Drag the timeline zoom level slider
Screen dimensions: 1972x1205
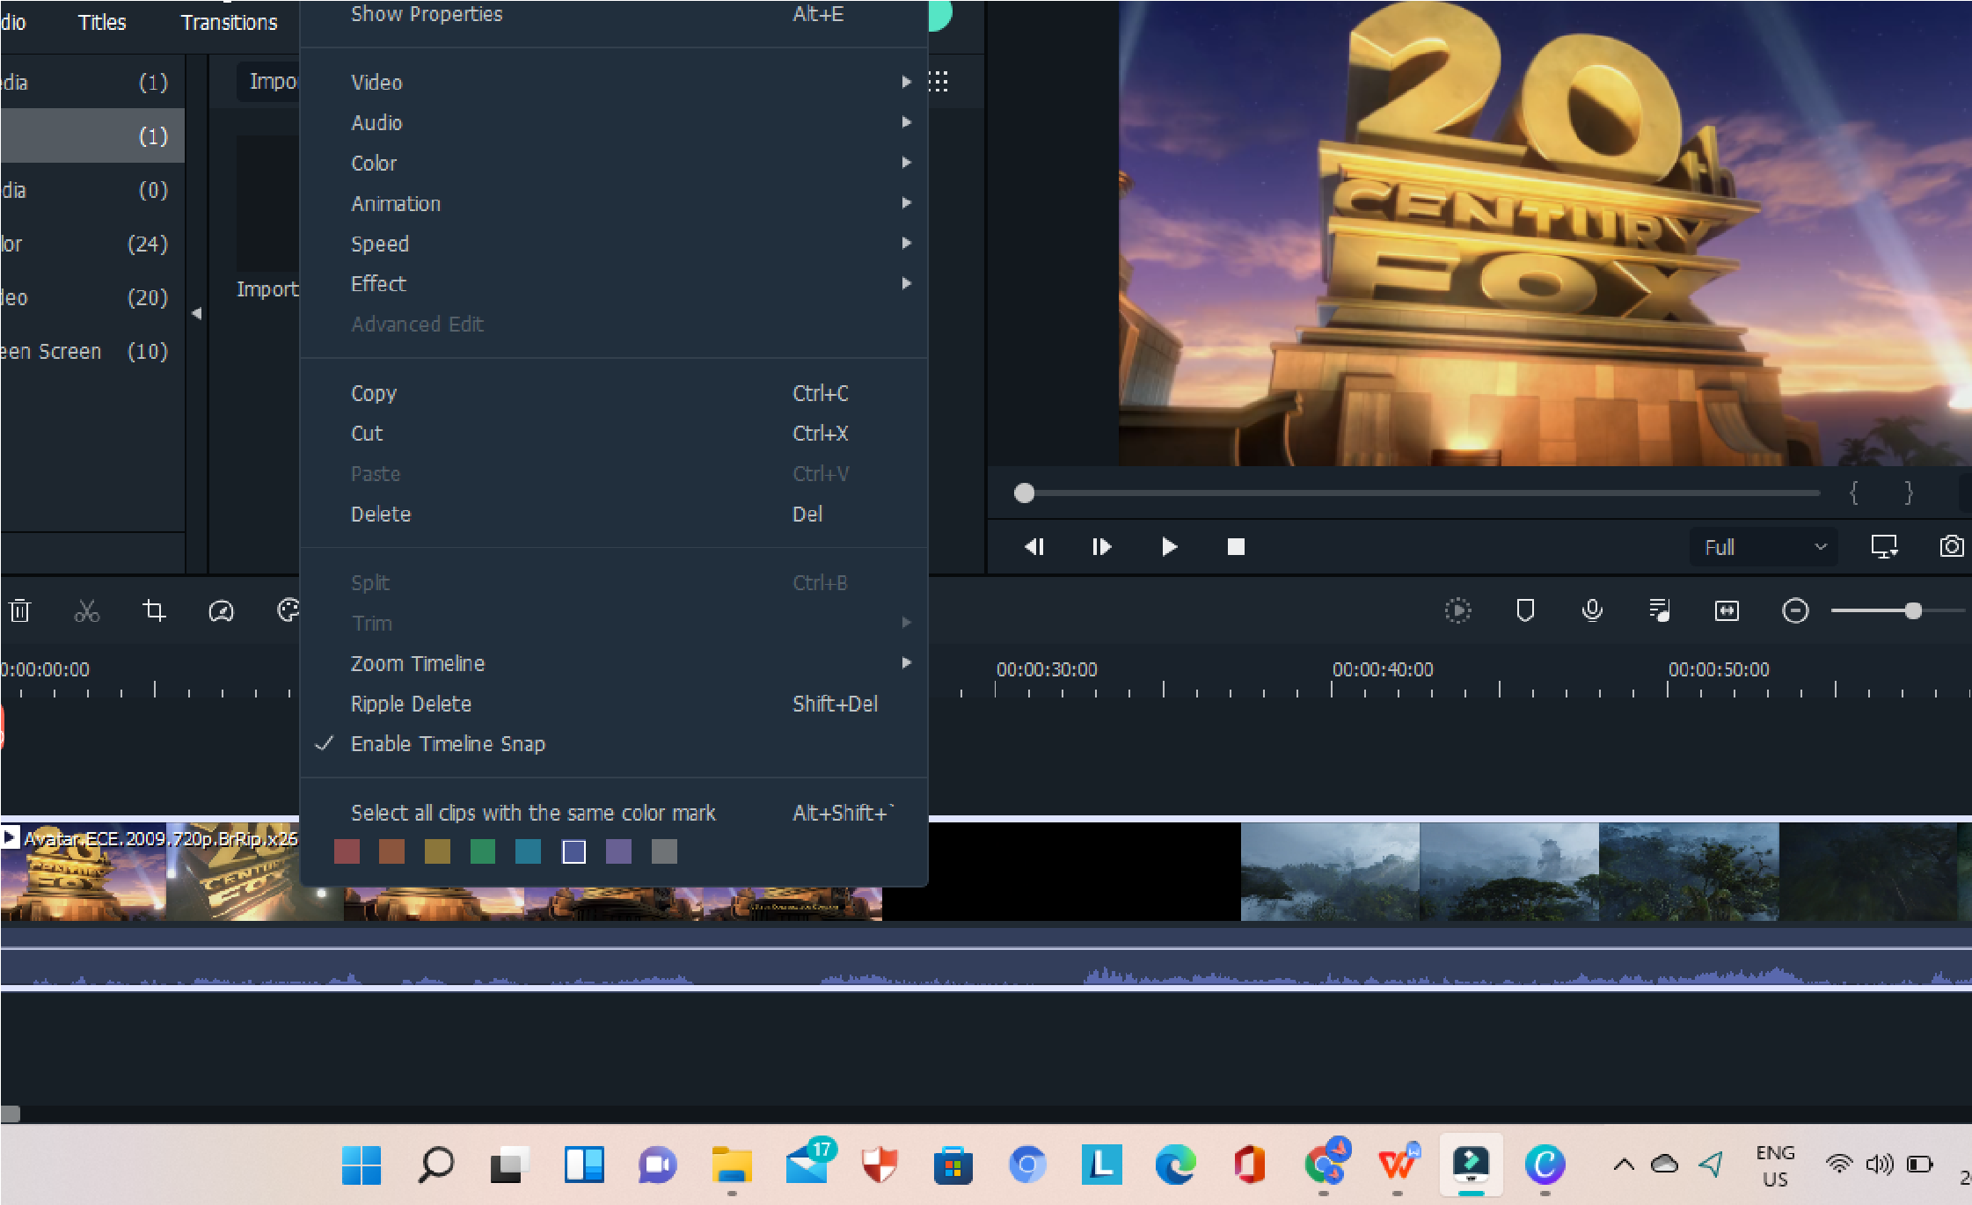1913,610
